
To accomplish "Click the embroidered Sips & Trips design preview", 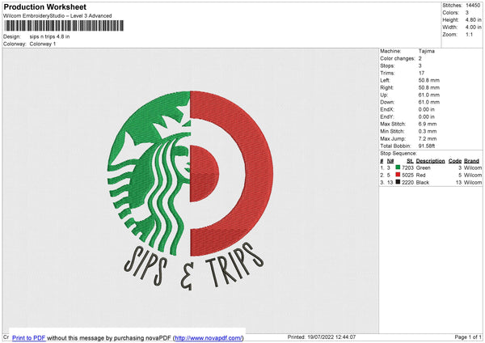I will 190,190.
